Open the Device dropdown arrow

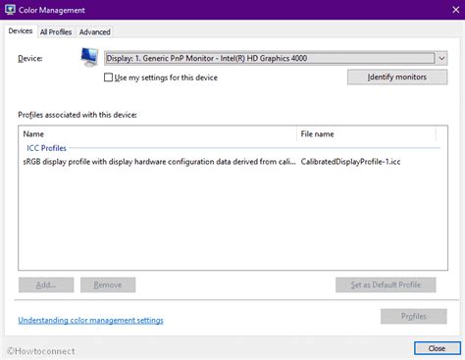(441, 59)
